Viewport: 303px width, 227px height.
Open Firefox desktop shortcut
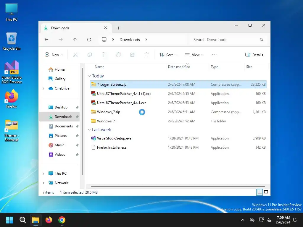pos(12,99)
